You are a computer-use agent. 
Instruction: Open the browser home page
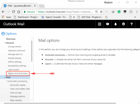(x=19, y=12)
